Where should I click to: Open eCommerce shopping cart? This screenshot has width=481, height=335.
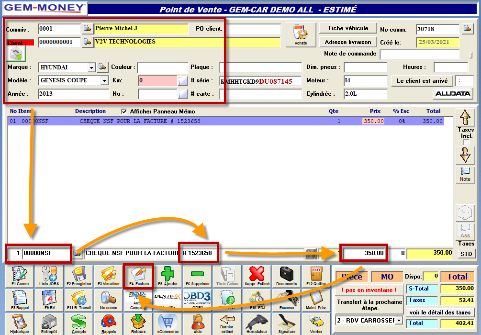pos(168,324)
